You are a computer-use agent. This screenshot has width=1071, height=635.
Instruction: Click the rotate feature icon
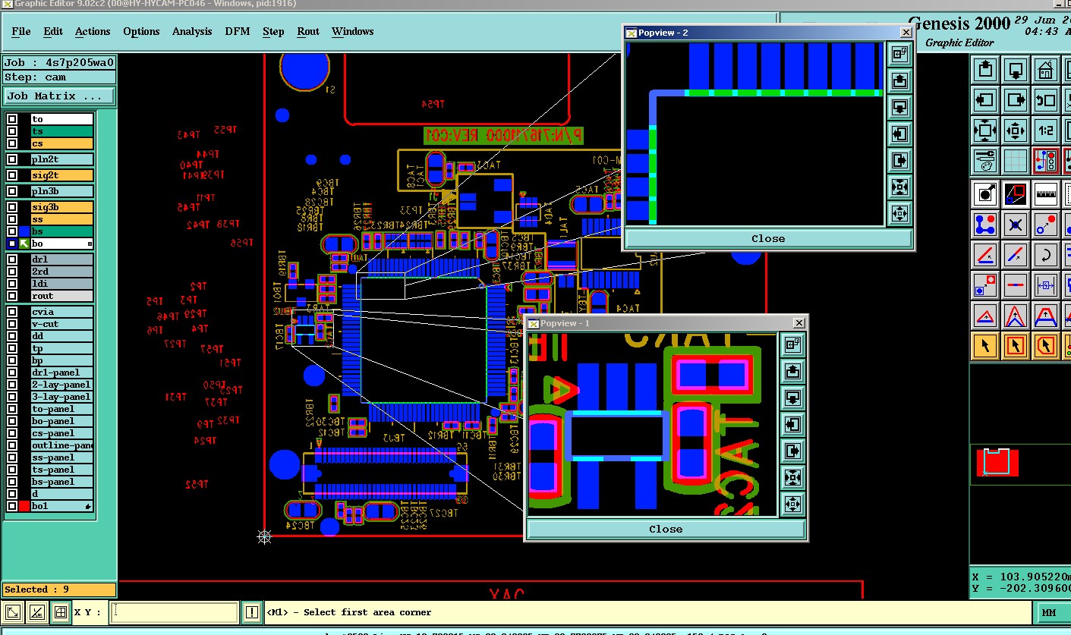[1046, 255]
